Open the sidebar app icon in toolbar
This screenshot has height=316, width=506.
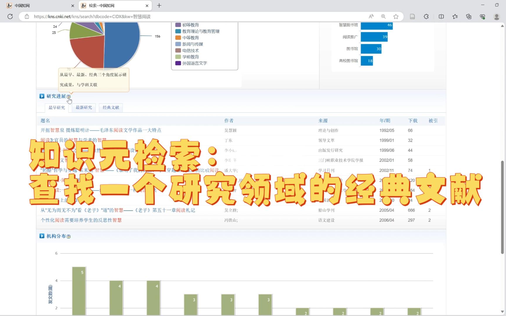[412, 17]
